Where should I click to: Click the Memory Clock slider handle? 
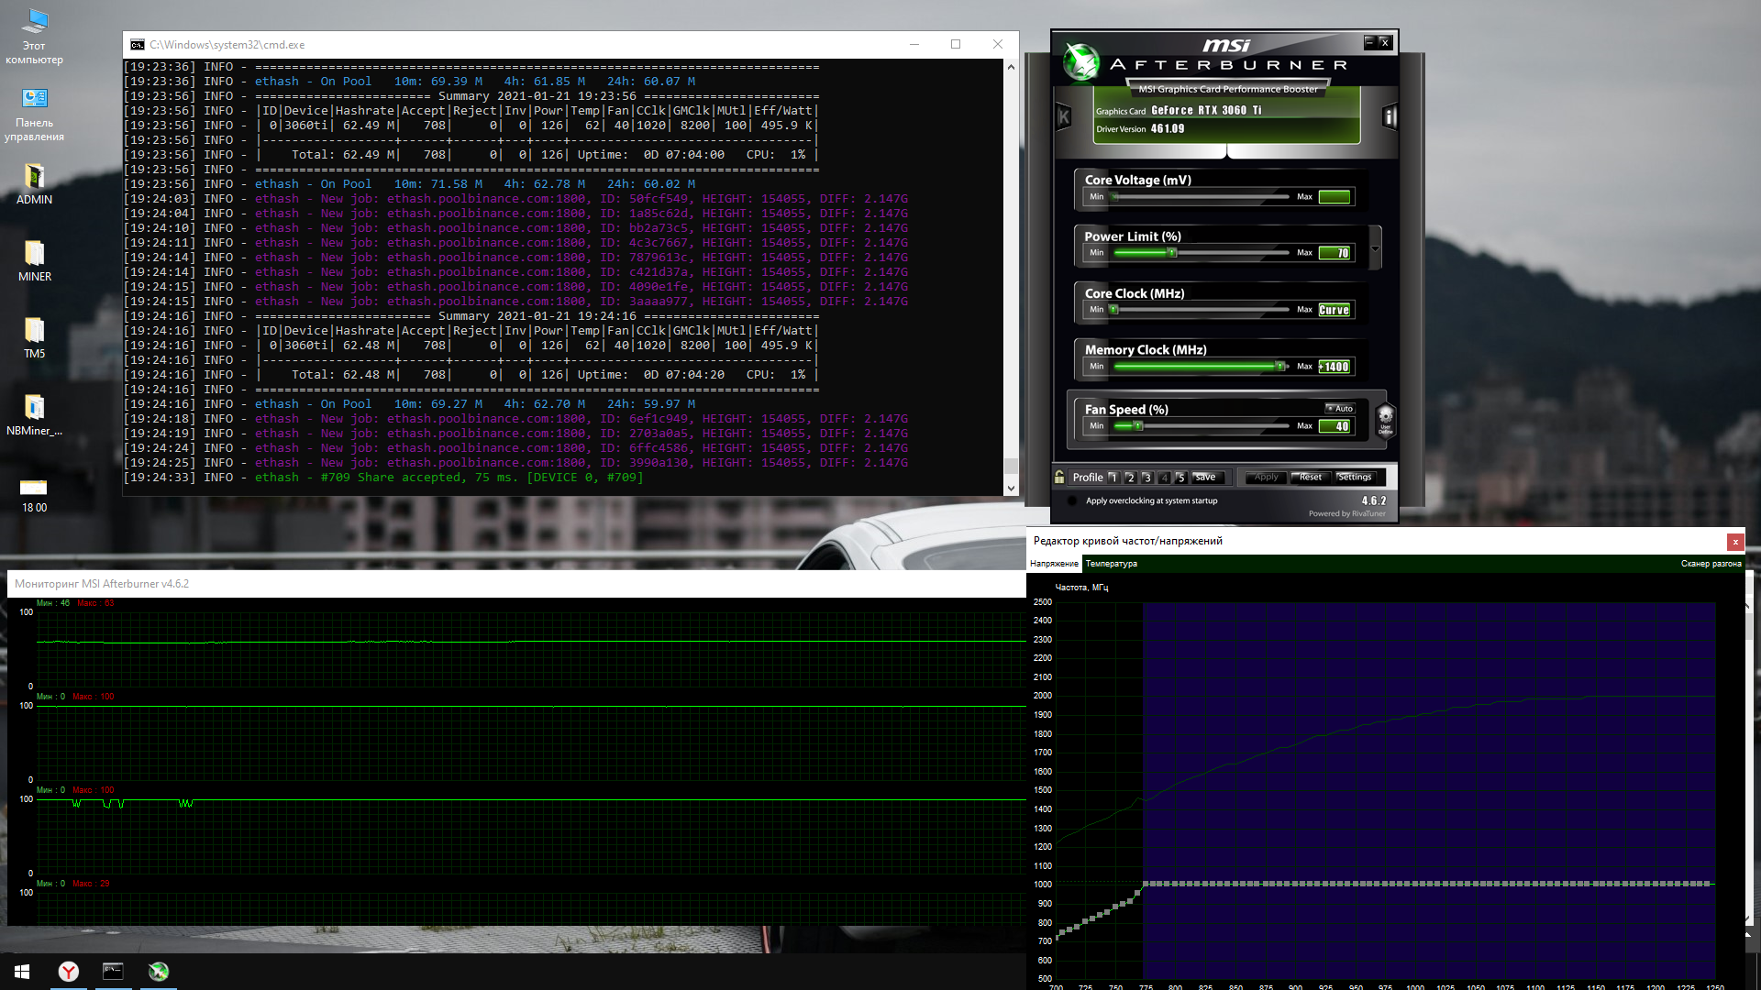click(x=1279, y=366)
